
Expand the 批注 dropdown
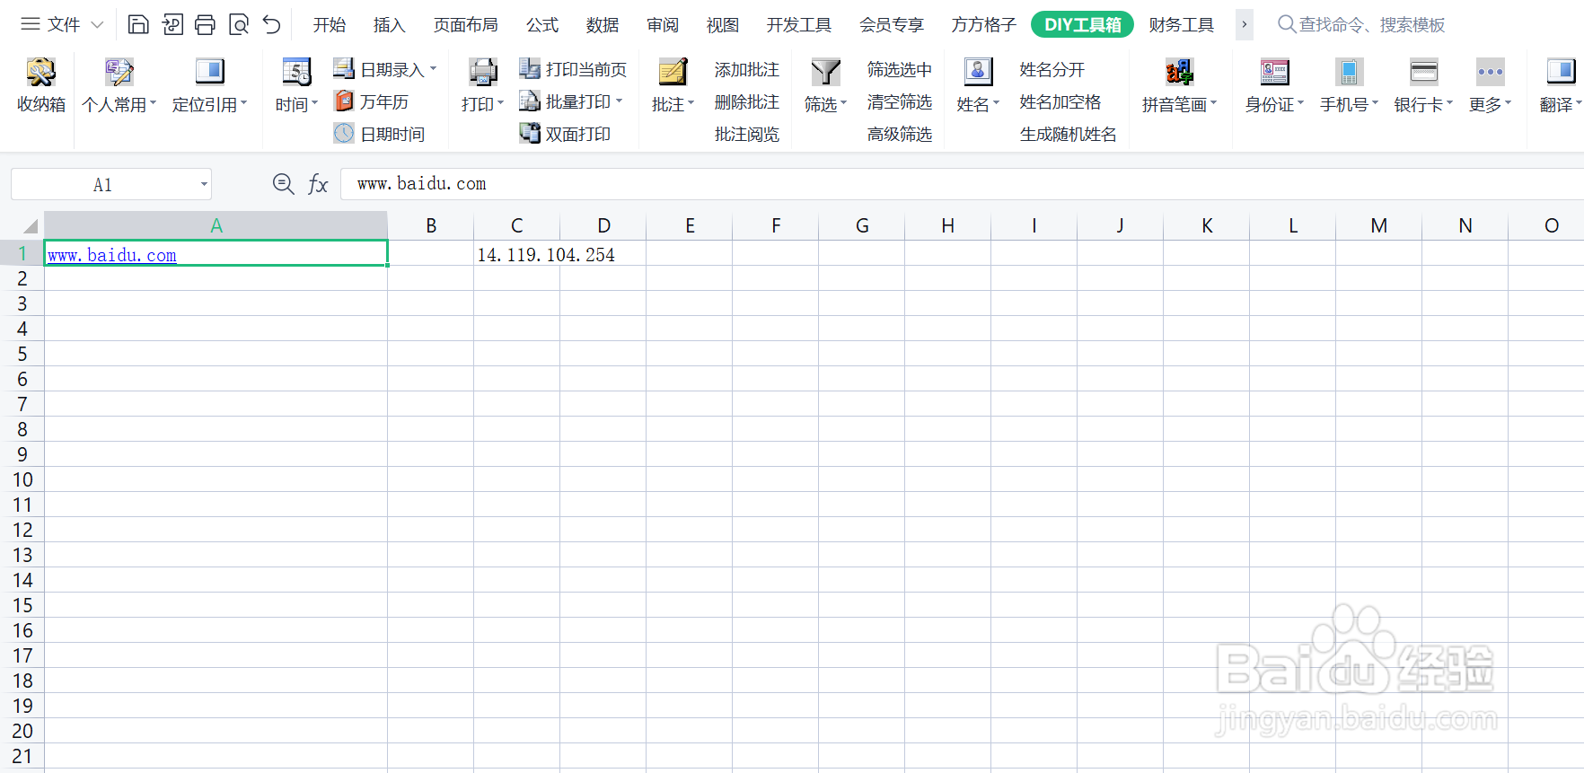(x=691, y=103)
